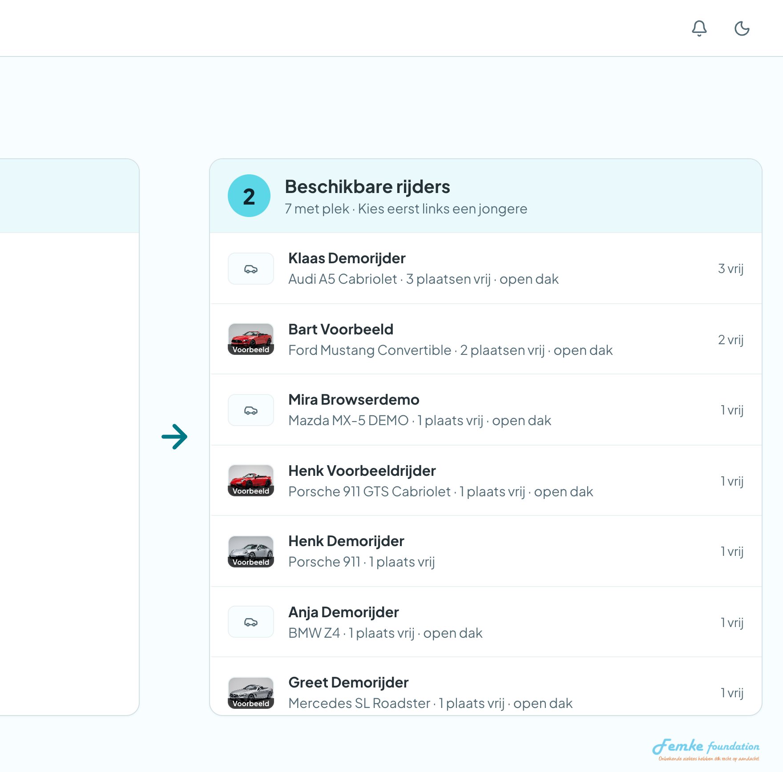Click the '1 vrij' count for Mira Browserdemo
The width and height of the screenshot is (783, 772).
coord(732,410)
